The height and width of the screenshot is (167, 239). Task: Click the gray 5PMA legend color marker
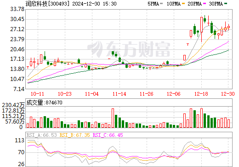pos(161,4)
